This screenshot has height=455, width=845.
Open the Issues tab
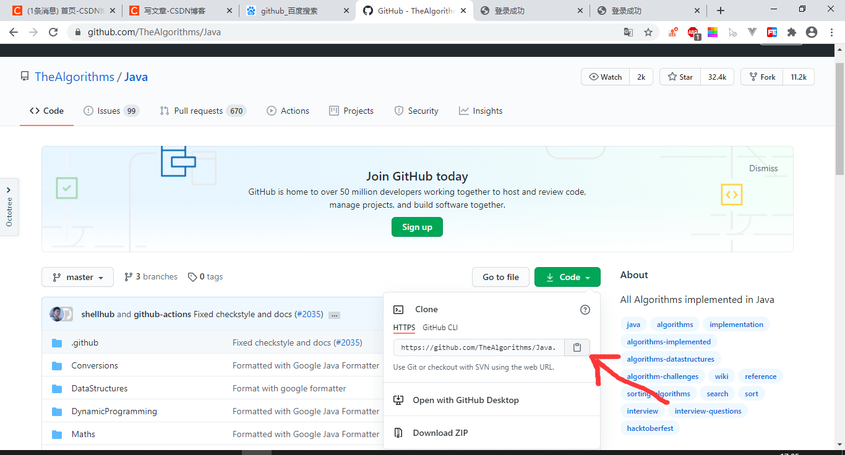coord(111,111)
